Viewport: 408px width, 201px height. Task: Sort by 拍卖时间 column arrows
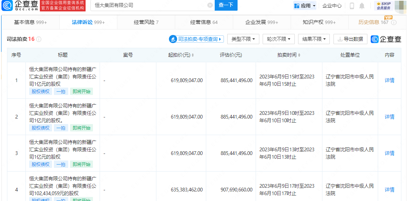tap(299, 55)
